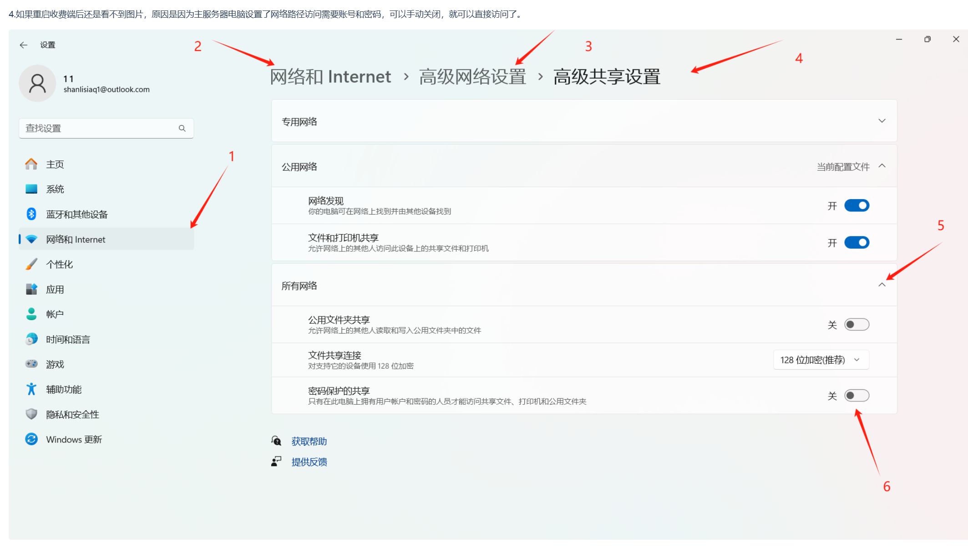Toggle the 网络发现 switch off

coord(857,206)
